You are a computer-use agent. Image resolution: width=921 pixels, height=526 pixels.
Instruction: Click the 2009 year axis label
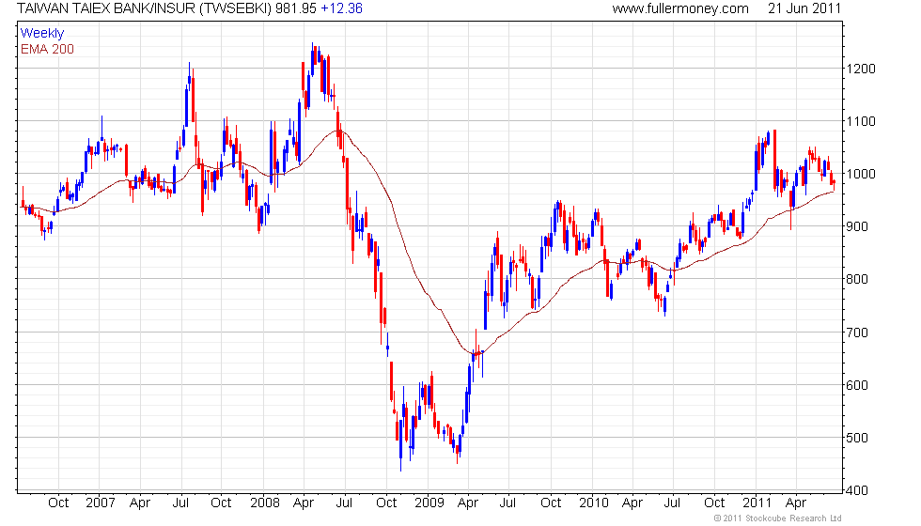429,503
